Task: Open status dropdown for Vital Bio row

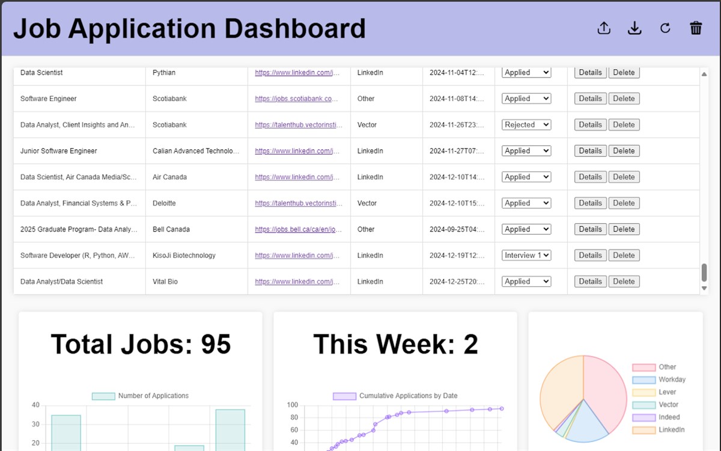Action: click(526, 281)
